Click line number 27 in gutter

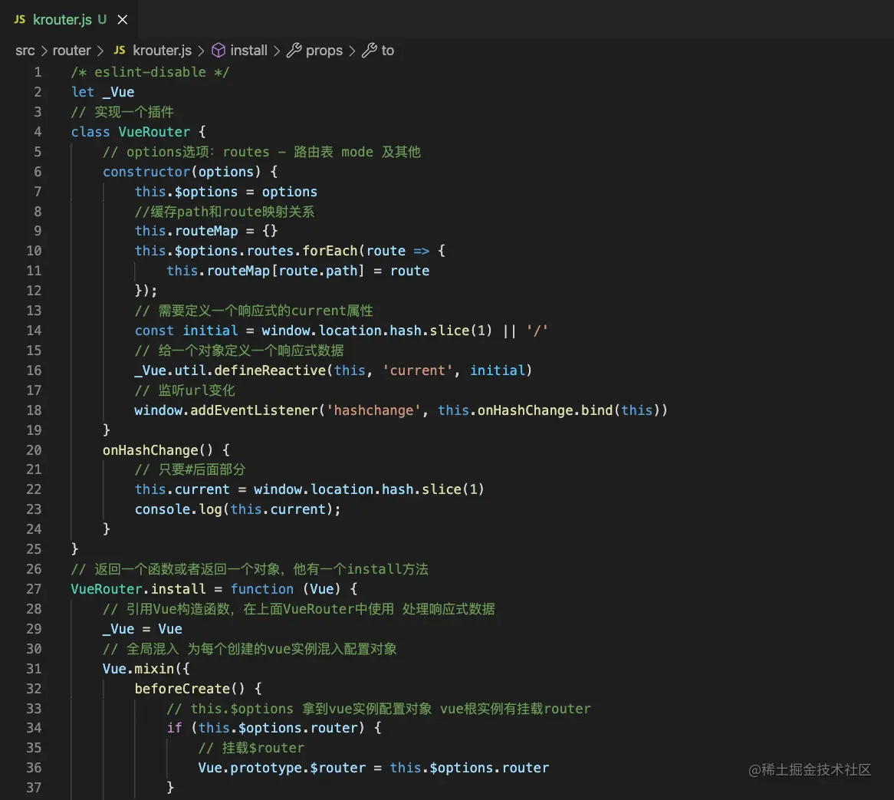(x=34, y=589)
